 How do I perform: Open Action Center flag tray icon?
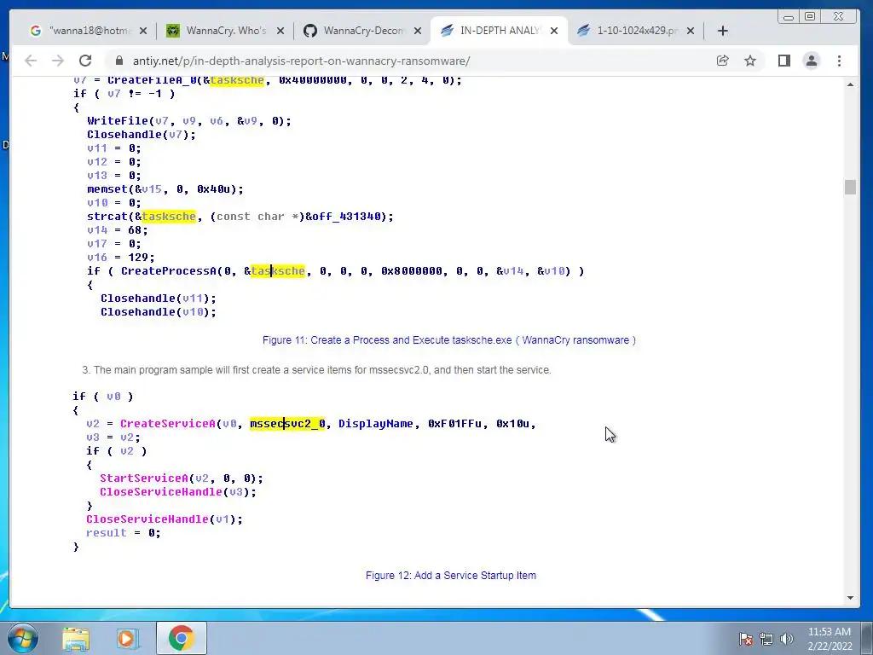click(x=745, y=639)
